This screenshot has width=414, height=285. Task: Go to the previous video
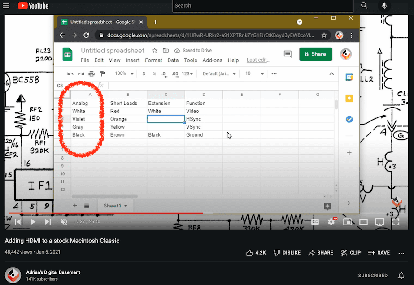(x=17, y=222)
